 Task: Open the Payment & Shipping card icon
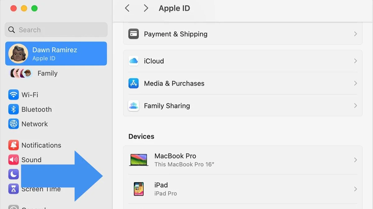[133, 34]
